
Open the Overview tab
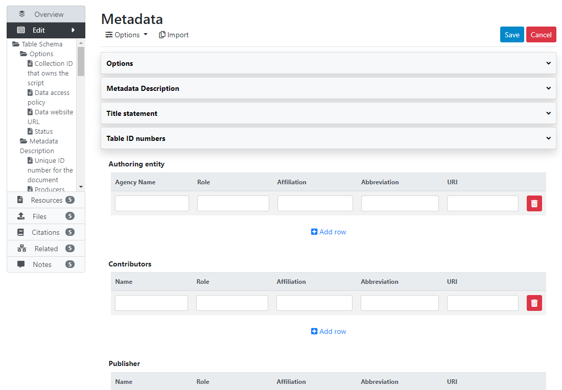[x=46, y=14]
